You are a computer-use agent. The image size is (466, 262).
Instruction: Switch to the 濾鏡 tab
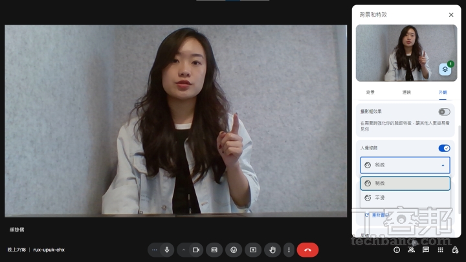tap(406, 92)
